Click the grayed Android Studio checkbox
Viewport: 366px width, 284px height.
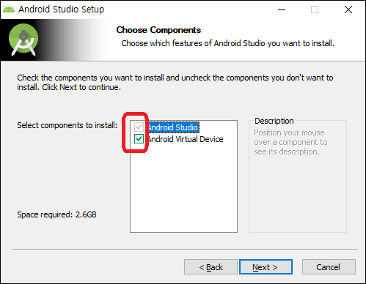click(139, 127)
